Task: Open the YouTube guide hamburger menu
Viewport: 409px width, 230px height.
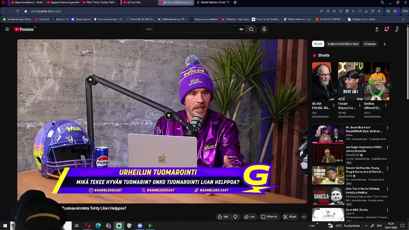Action: (x=7, y=29)
